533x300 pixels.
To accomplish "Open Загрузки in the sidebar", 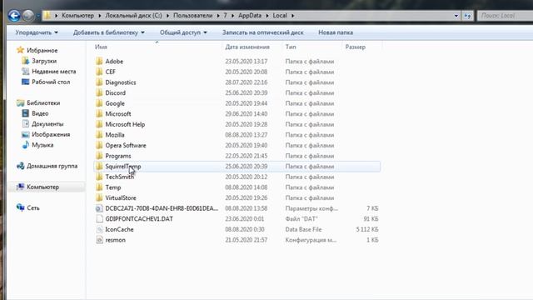I will [x=44, y=61].
